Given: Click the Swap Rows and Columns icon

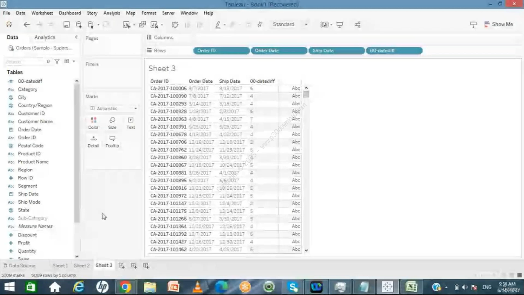Looking at the screenshot, I should [175, 25].
